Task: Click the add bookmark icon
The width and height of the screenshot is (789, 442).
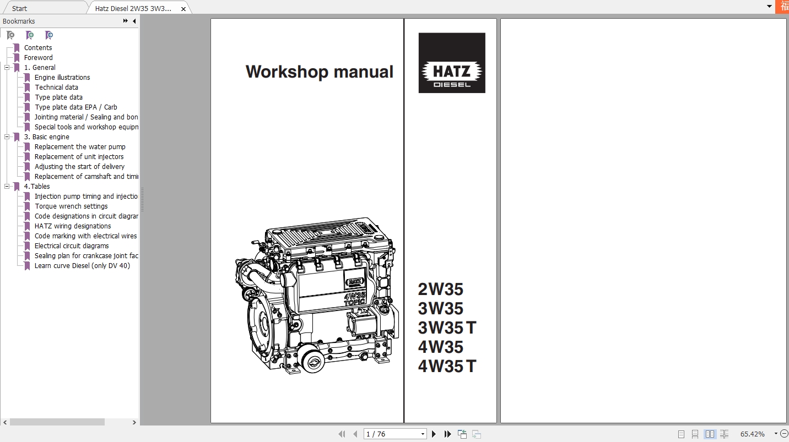Action: (30, 35)
